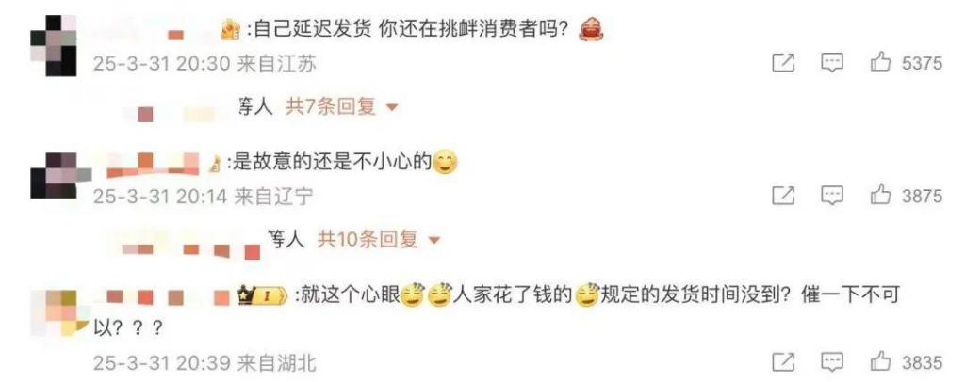Image resolution: width=965 pixels, height=382 pixels.
Task: Open the third commenter's avatar
Action: click(53, 313)
